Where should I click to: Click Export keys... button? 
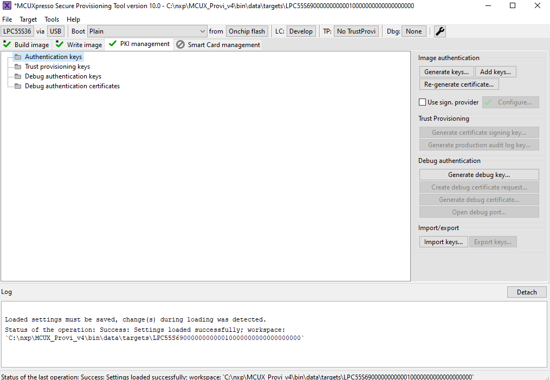[493, 242]
